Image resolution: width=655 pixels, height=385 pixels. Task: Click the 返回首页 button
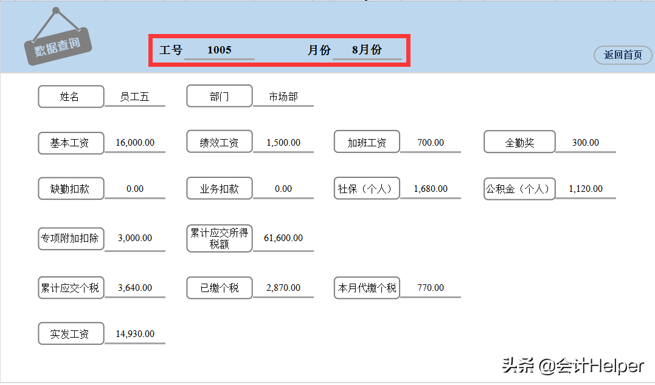click(623, 55)
